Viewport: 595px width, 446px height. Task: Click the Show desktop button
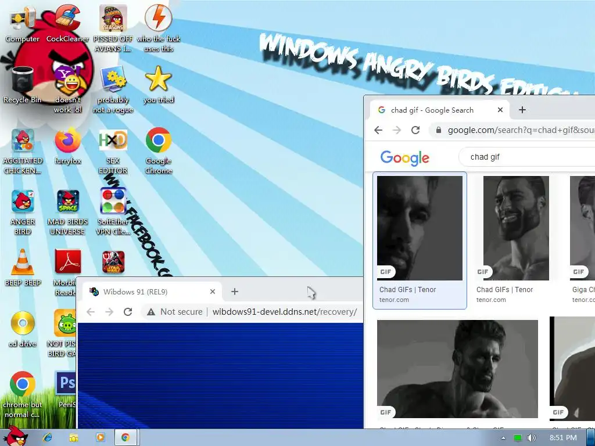click(591, 437)
